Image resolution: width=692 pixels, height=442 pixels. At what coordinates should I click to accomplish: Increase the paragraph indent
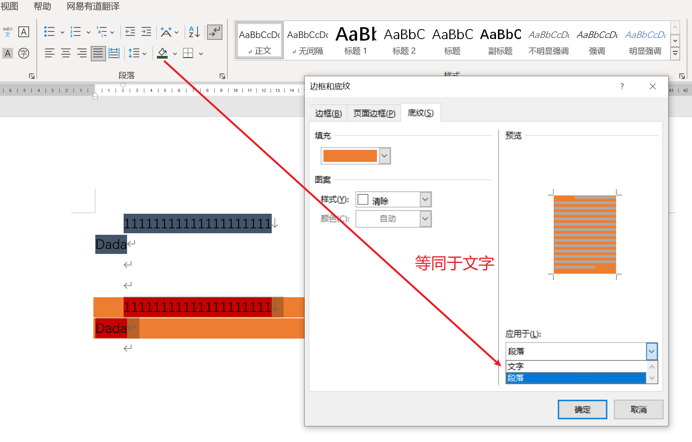coord(146,32)
